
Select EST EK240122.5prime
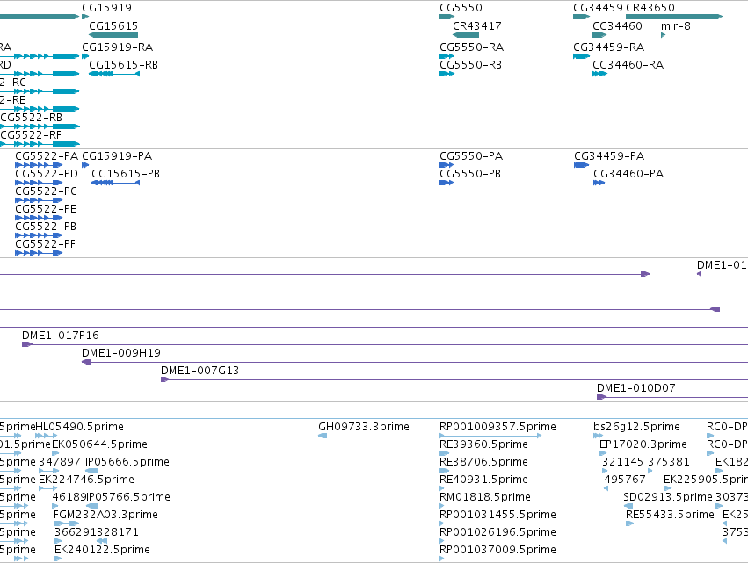tap(102, 550)
